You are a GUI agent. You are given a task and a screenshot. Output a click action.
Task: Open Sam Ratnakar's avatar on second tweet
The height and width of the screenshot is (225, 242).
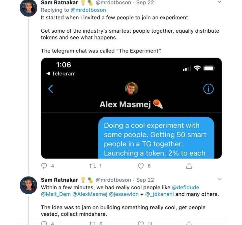28,185
